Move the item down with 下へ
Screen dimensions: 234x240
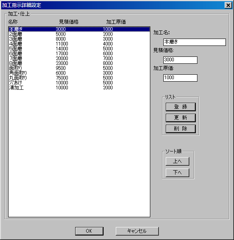(178, 173)
